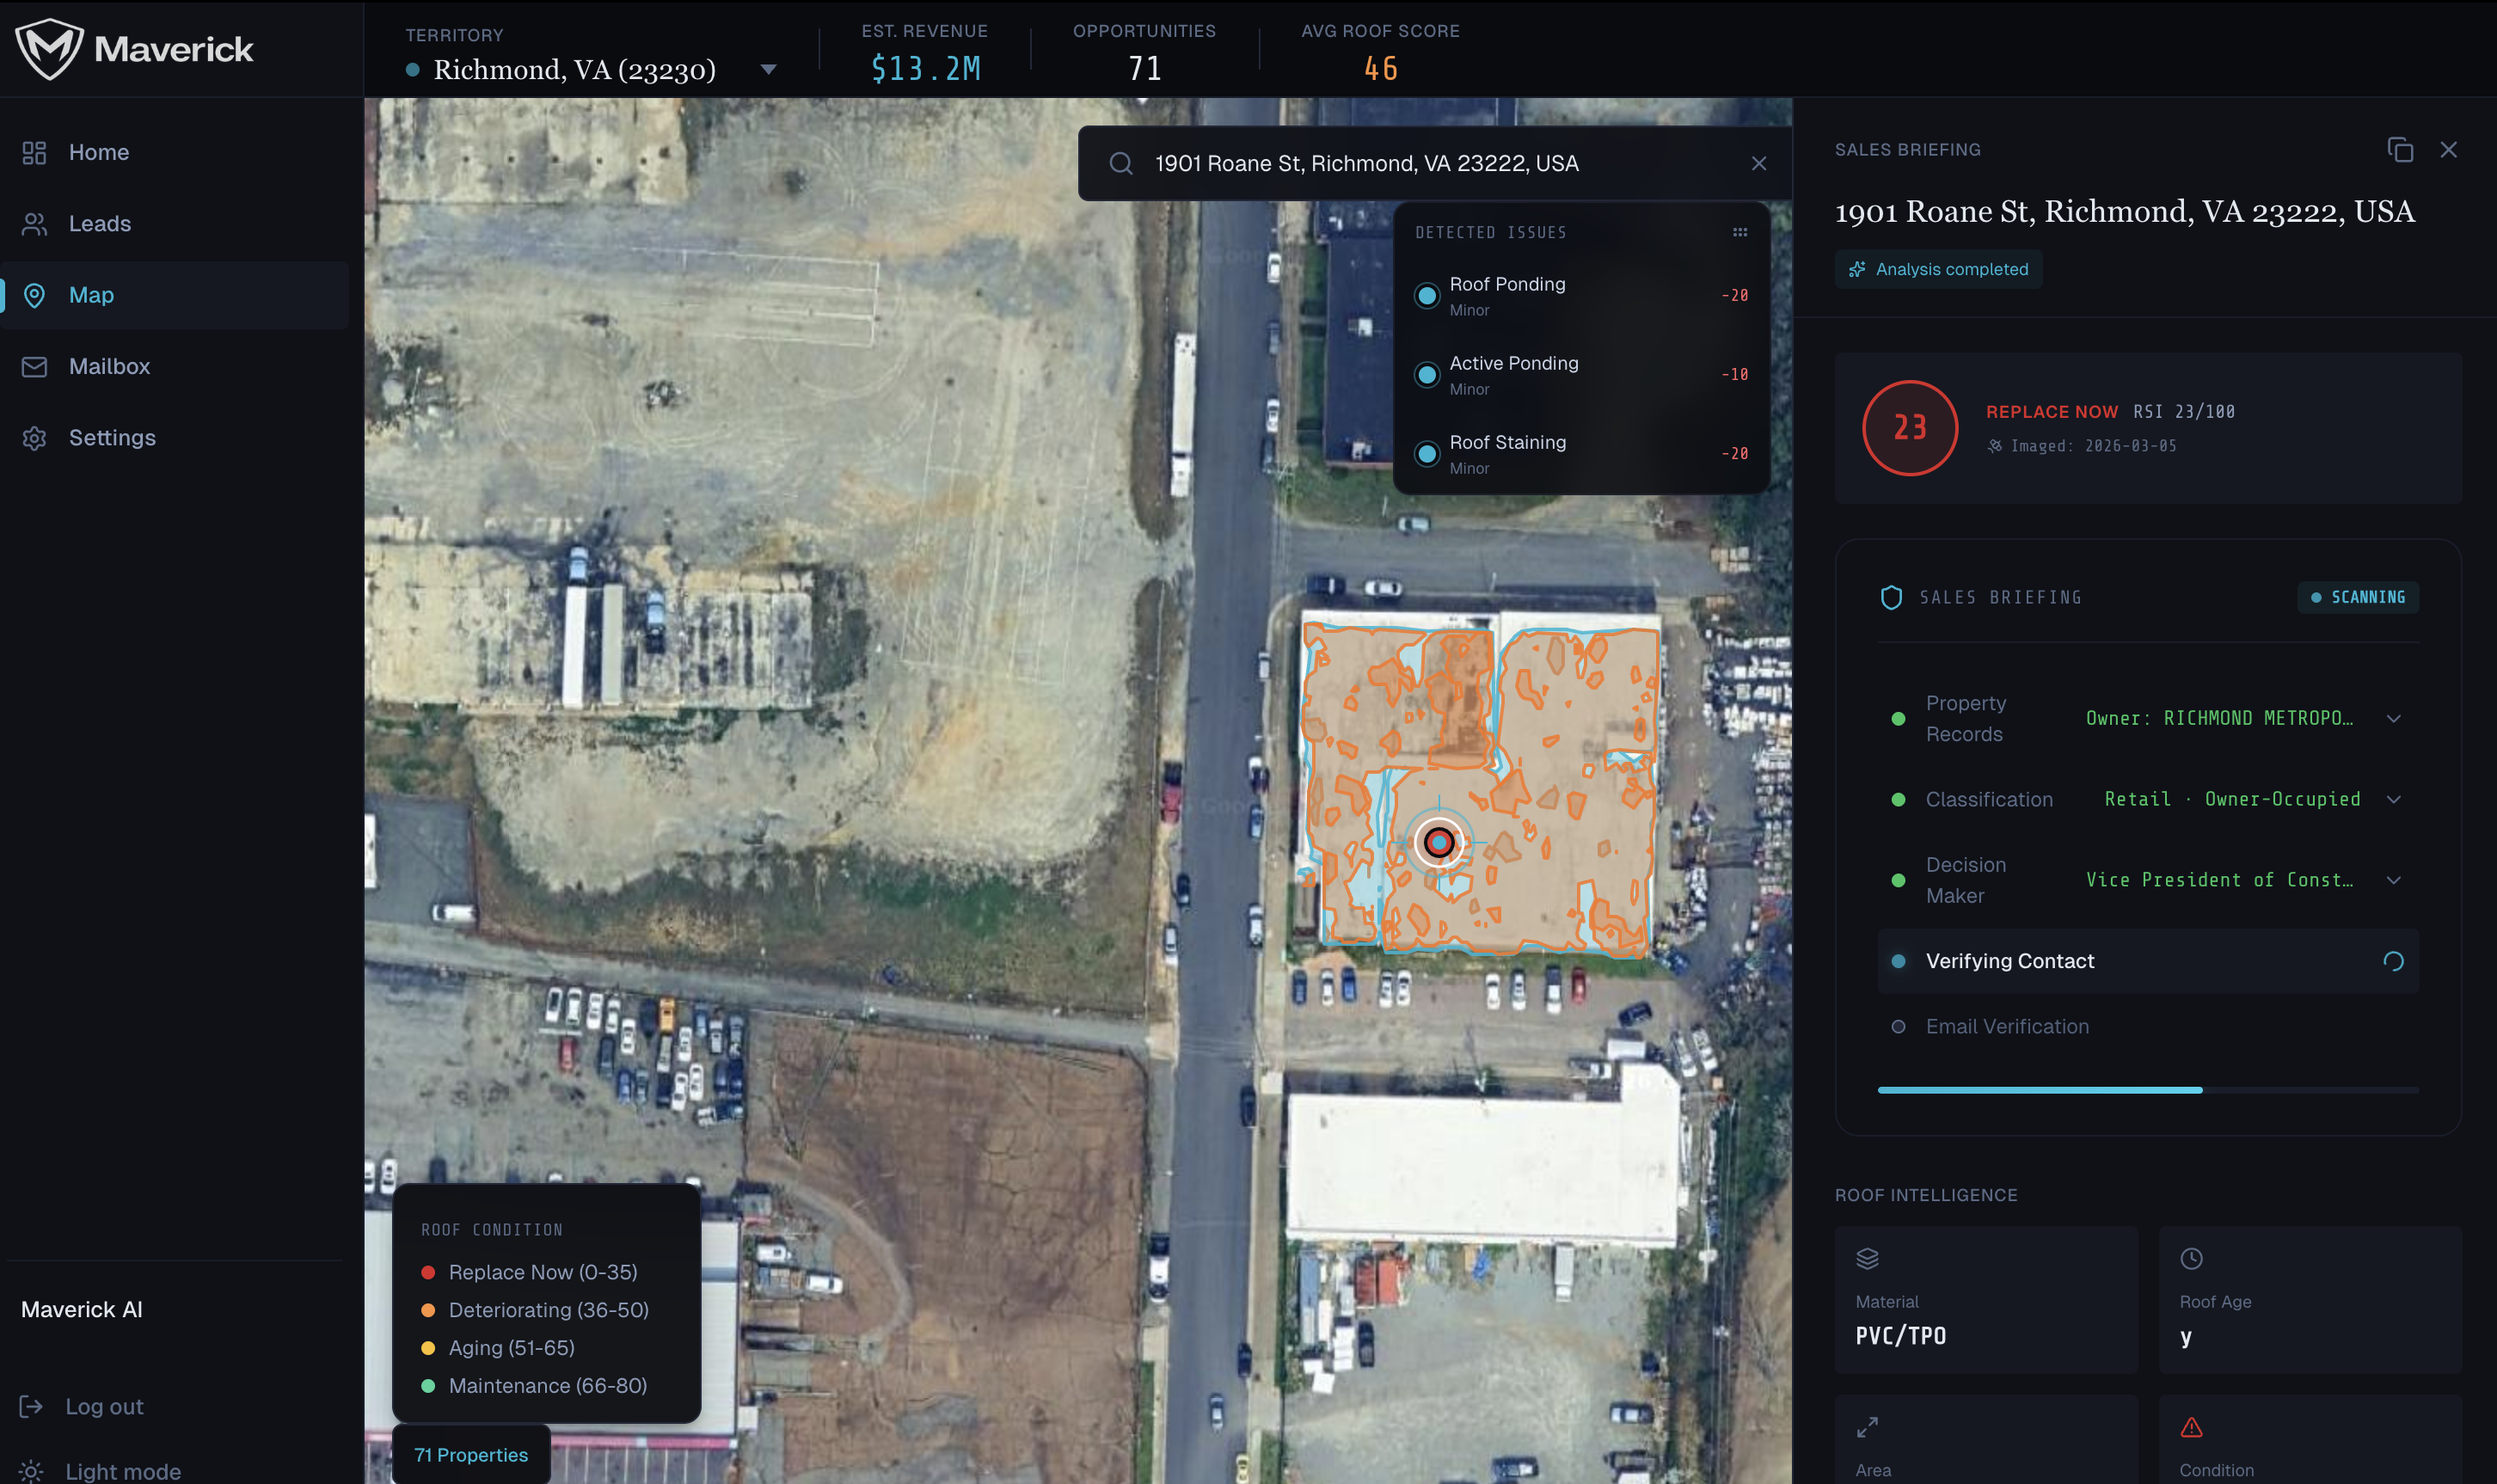Select Maintenance (66-80) legend entry

(x=534, y=1385)
